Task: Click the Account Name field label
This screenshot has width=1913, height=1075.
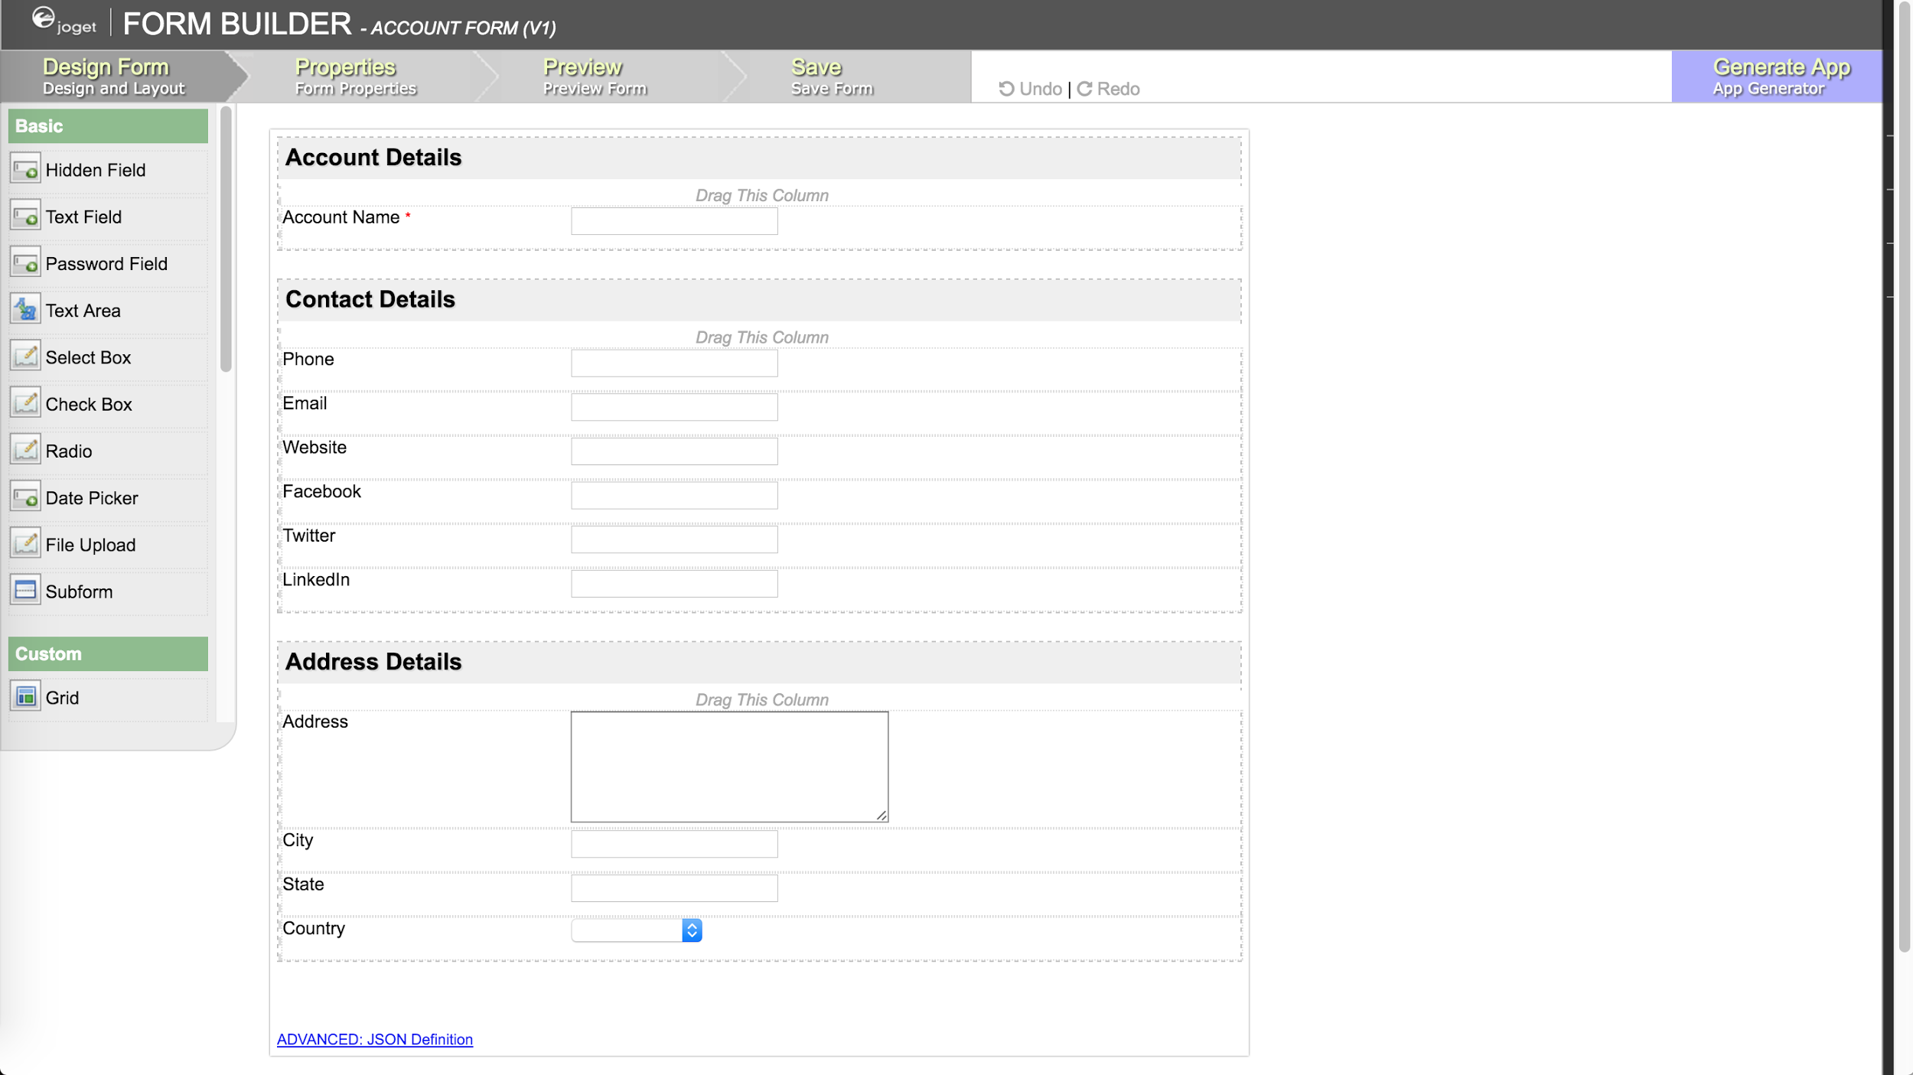Action: [x=341, y=217]
